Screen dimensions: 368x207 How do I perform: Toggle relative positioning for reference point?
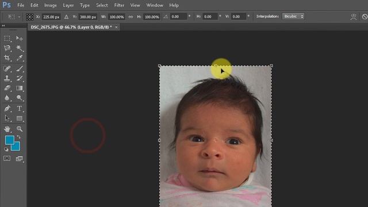tap(67, 17)
